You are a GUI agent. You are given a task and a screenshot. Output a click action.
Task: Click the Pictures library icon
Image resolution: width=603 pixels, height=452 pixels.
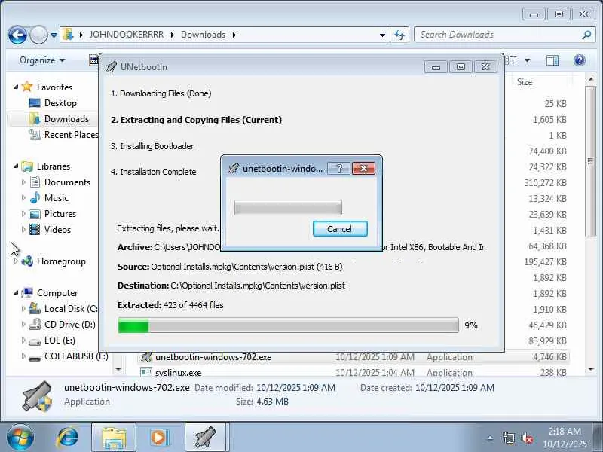click(35, 214)
